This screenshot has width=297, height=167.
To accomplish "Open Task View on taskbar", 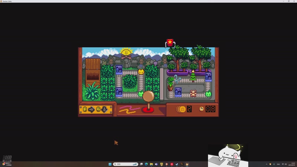I will pos(141,164).
